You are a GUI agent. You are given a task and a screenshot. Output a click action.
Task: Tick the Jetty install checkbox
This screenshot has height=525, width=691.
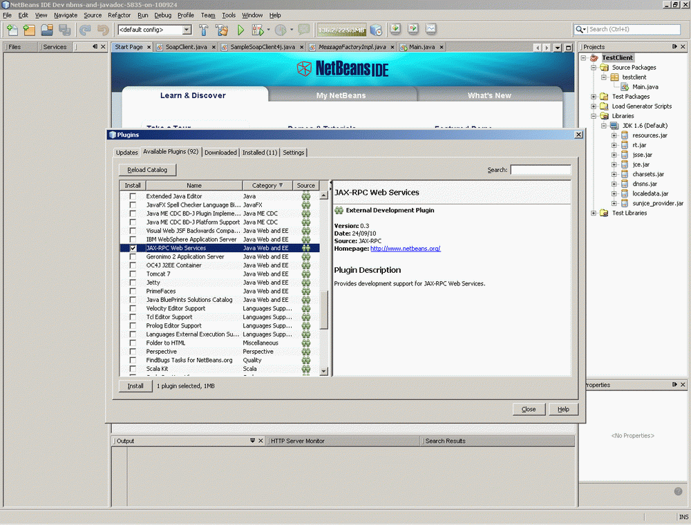click(x=133, y=283)
